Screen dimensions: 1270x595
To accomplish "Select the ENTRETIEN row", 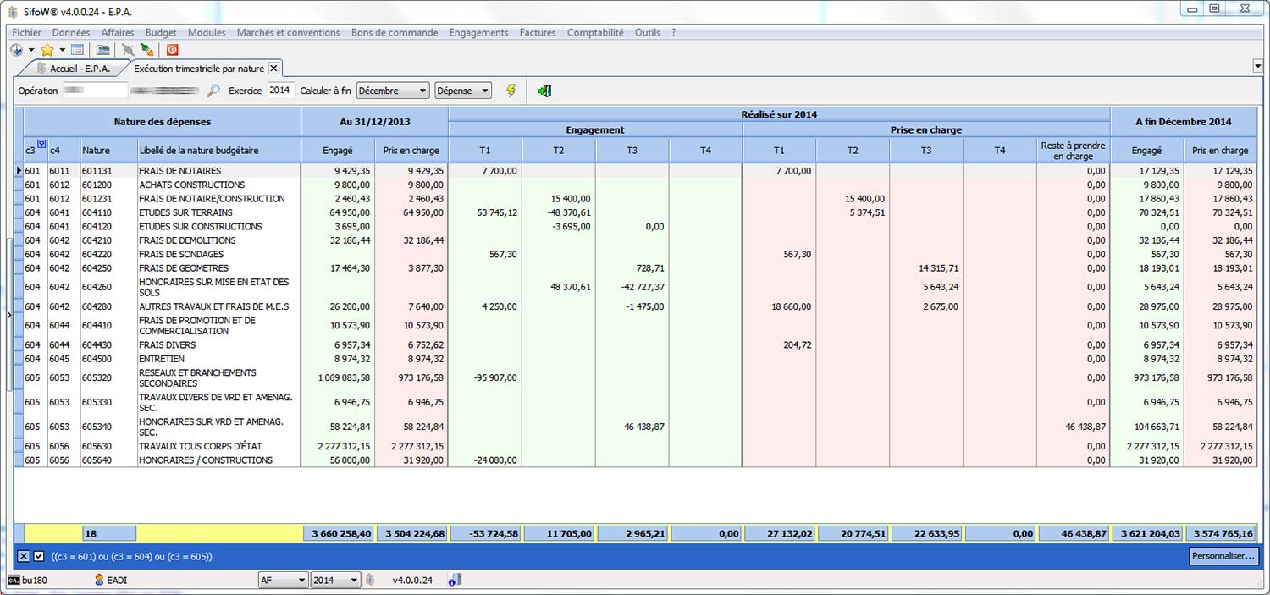I will coord(635,359).
